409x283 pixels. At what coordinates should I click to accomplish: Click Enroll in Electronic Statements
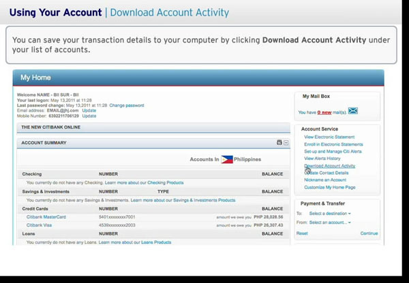333,144
